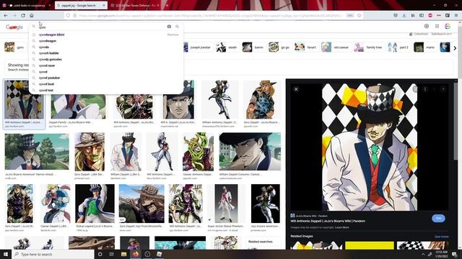462x259 pixels.
Task: Choose the 'speech bubble' suggestion
Action: click(x=48, y=53)
